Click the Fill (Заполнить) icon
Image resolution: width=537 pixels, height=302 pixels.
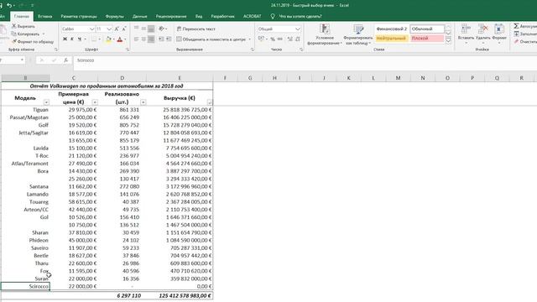coord(516,34)
